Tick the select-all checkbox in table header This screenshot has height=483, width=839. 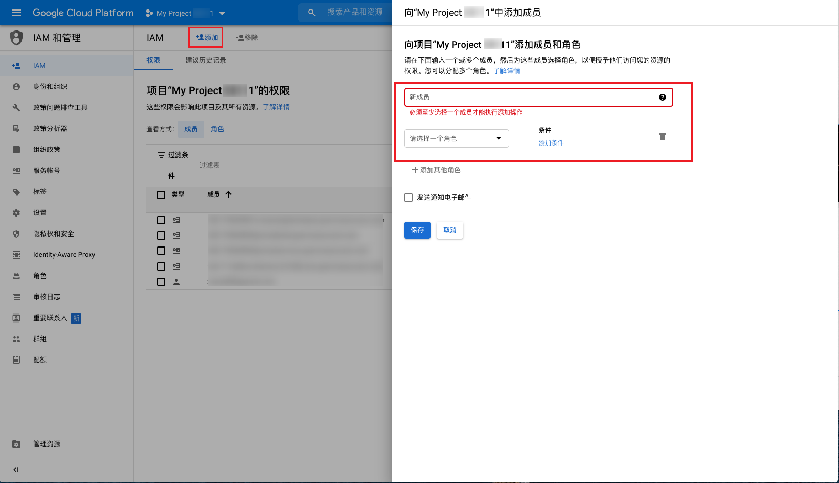[161, 195]
